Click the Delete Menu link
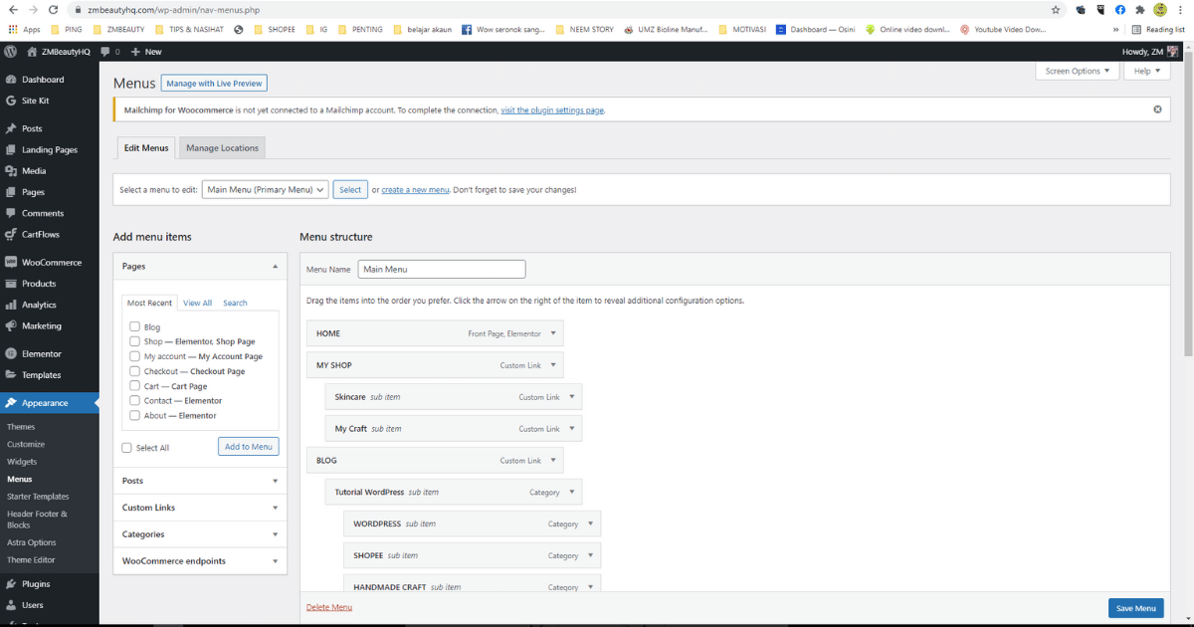This screenshot has height=627, width=1194. click(x=329, y=607)
